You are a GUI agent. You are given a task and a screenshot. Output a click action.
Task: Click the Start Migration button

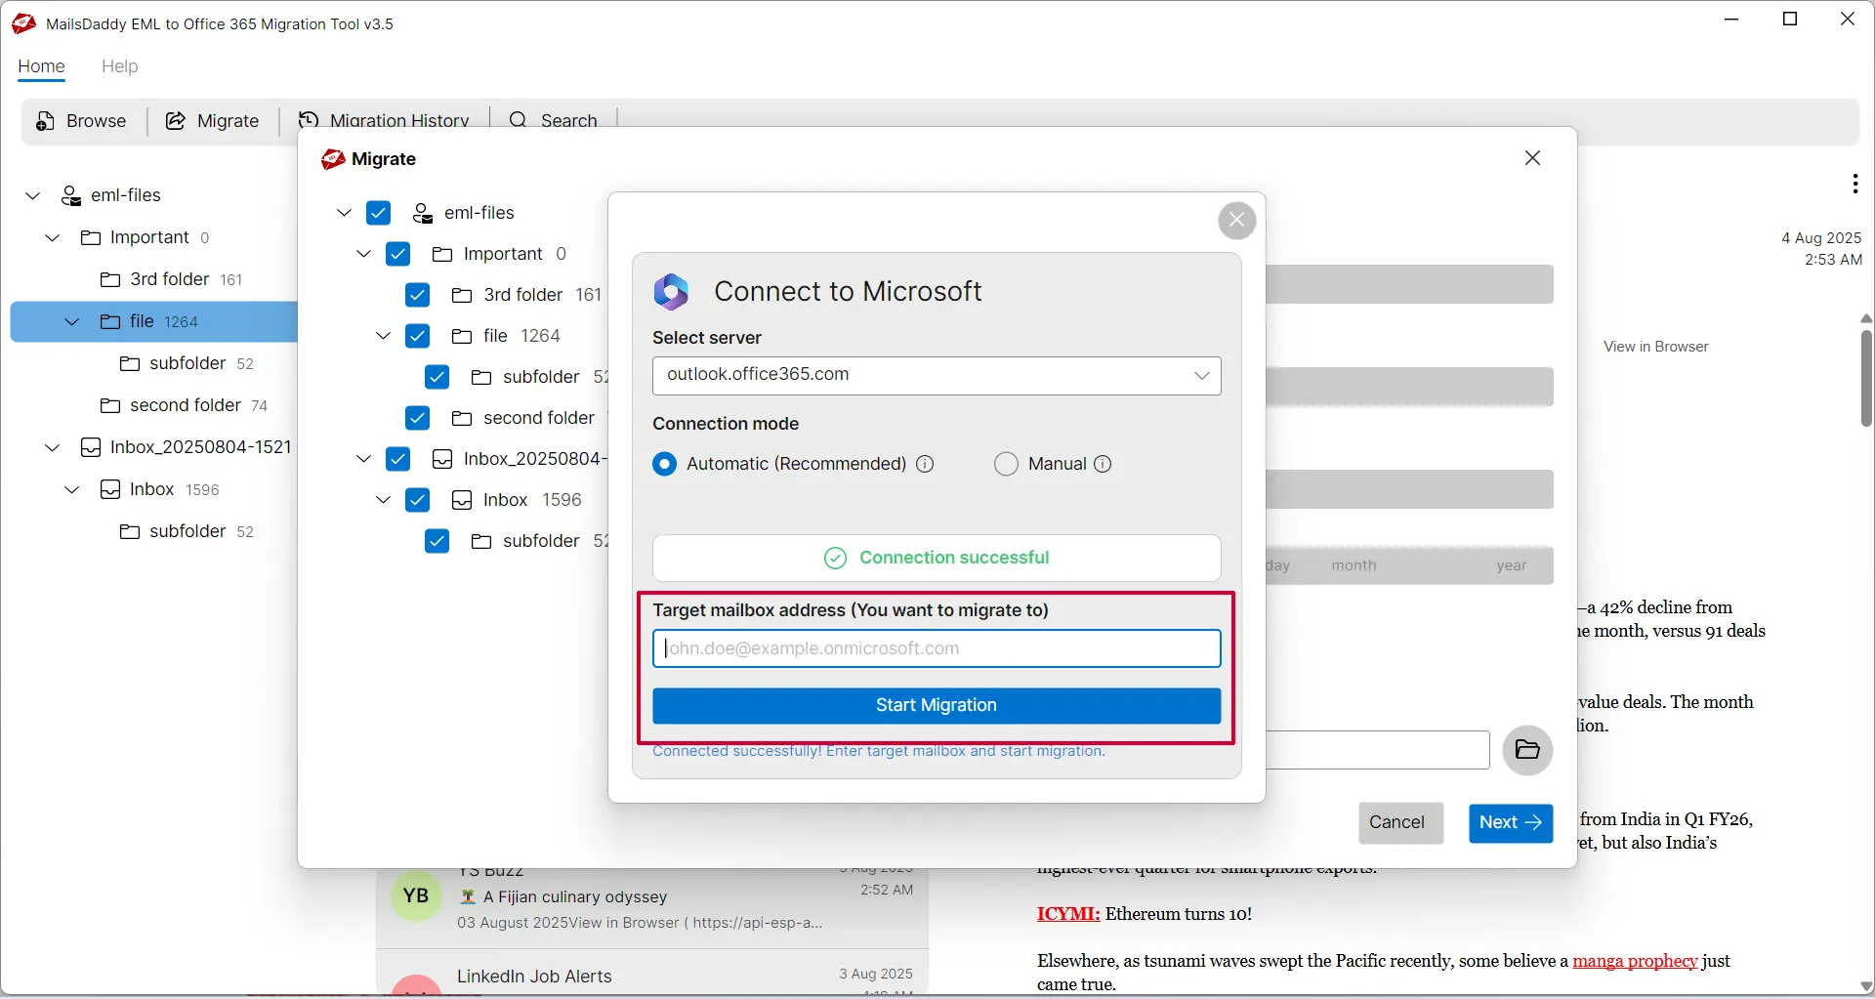(936, 706)
